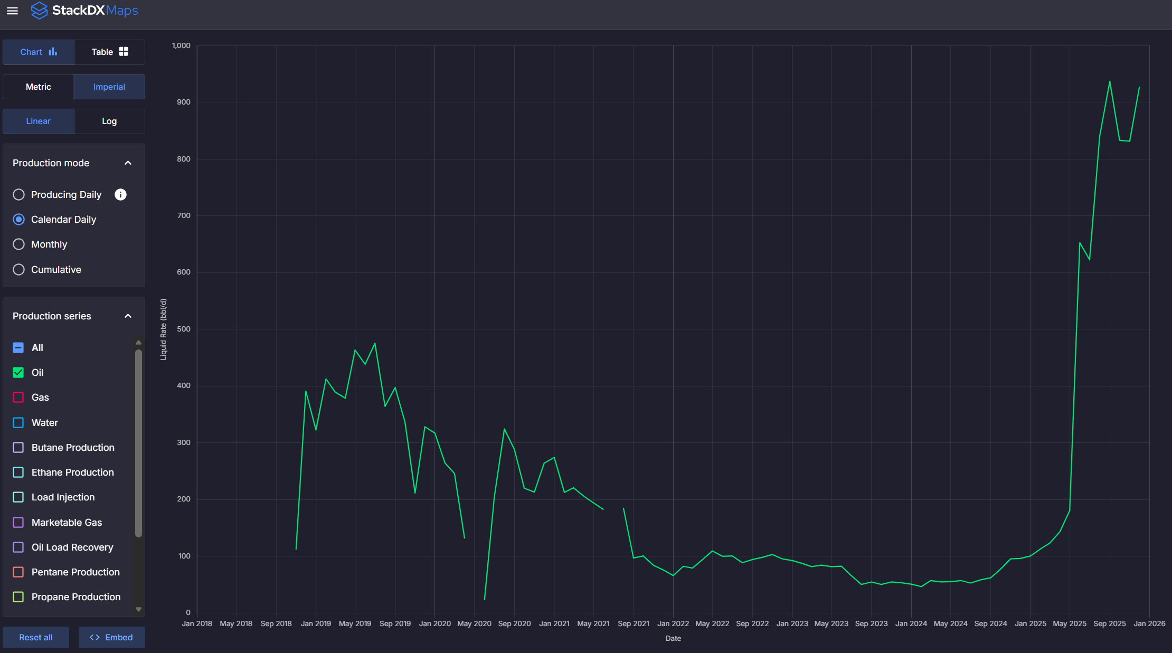Screen dimensions: 1172x653
Task: Uncheck the Oil series checkbox
Action: (18, 373)
